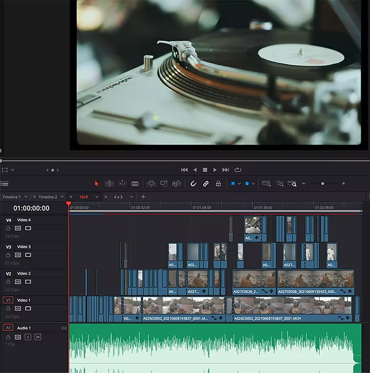Lock the Video 4 track
Image resolution: width=370 pixels, height=373 pixels.
point(8,228)
